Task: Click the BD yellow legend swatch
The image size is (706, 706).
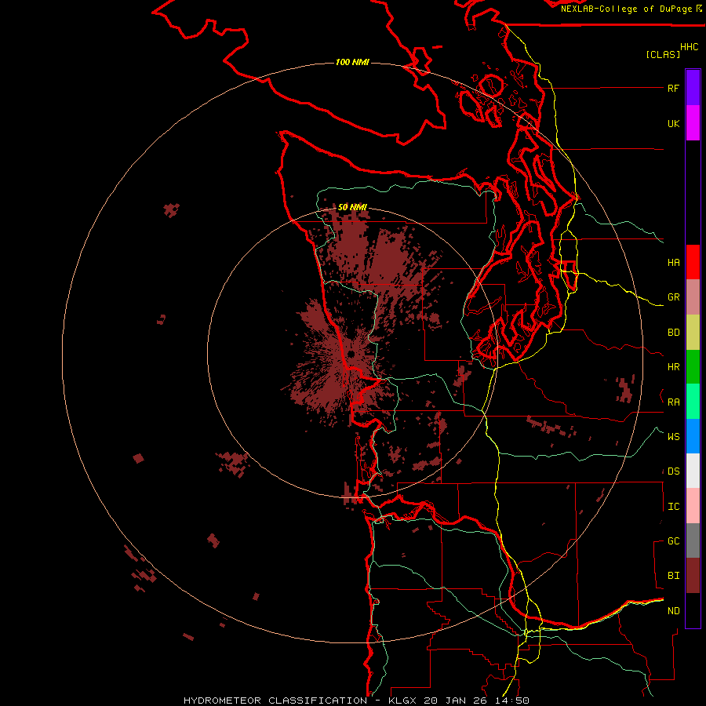Action: [693, 333]
